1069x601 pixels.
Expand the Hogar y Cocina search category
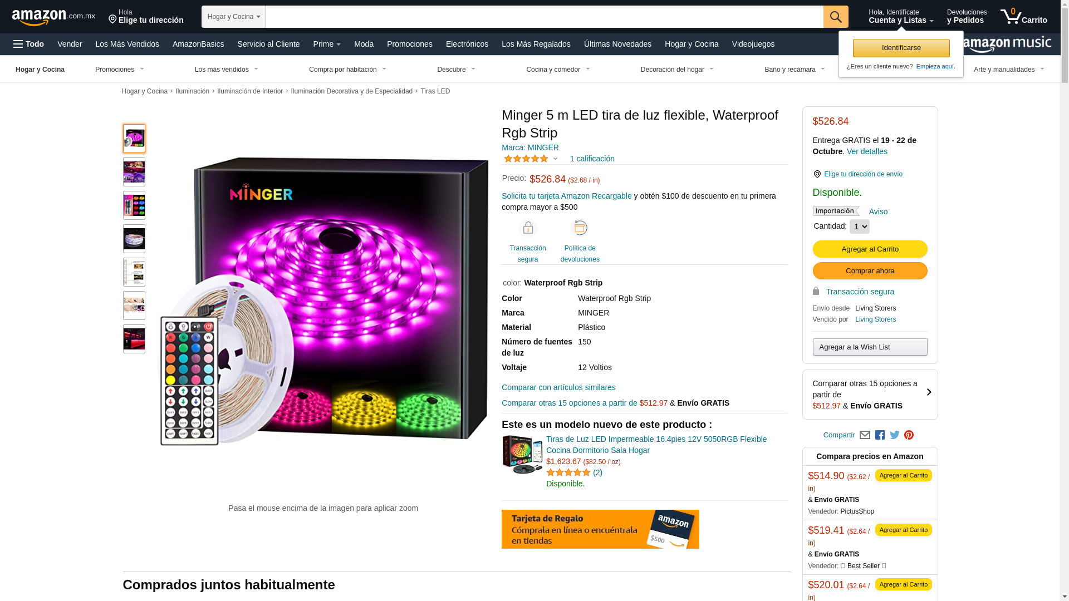coord(233,17)
